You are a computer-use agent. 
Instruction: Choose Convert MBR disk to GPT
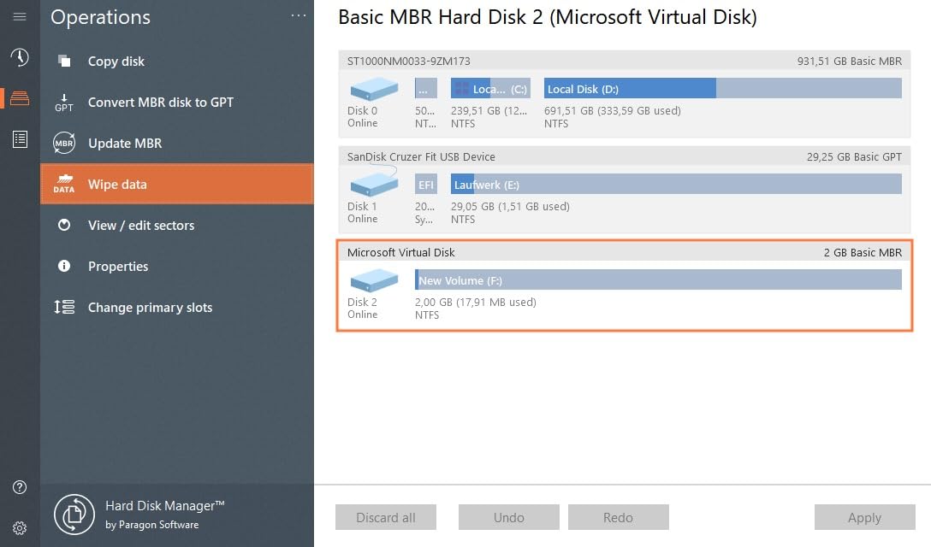[x=177, y=102]
